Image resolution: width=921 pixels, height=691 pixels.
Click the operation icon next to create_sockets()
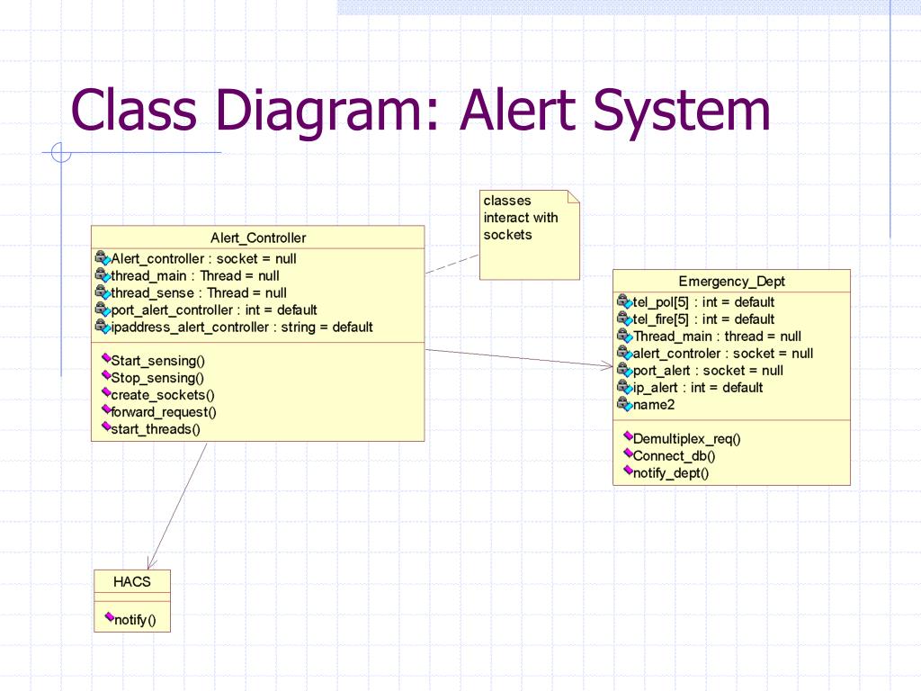coord(106,392)
